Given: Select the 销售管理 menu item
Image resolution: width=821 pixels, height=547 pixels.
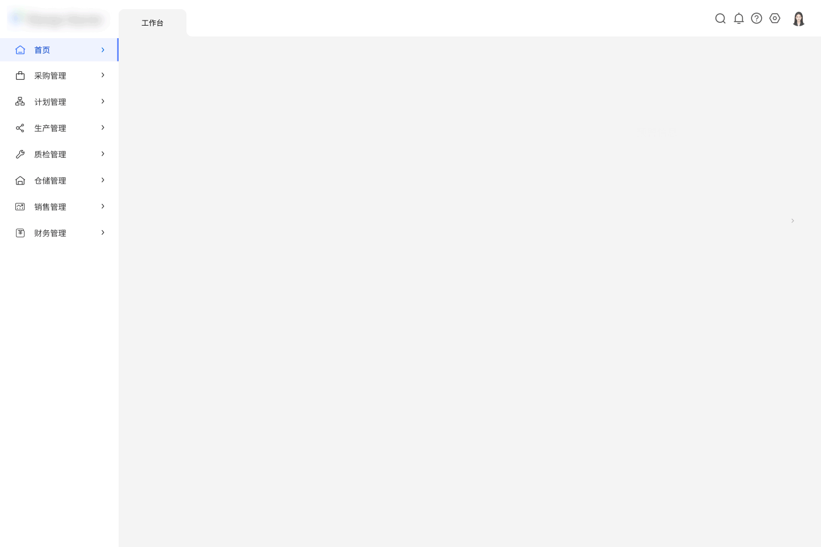Looking at the screenshot, I should (59, 206).
